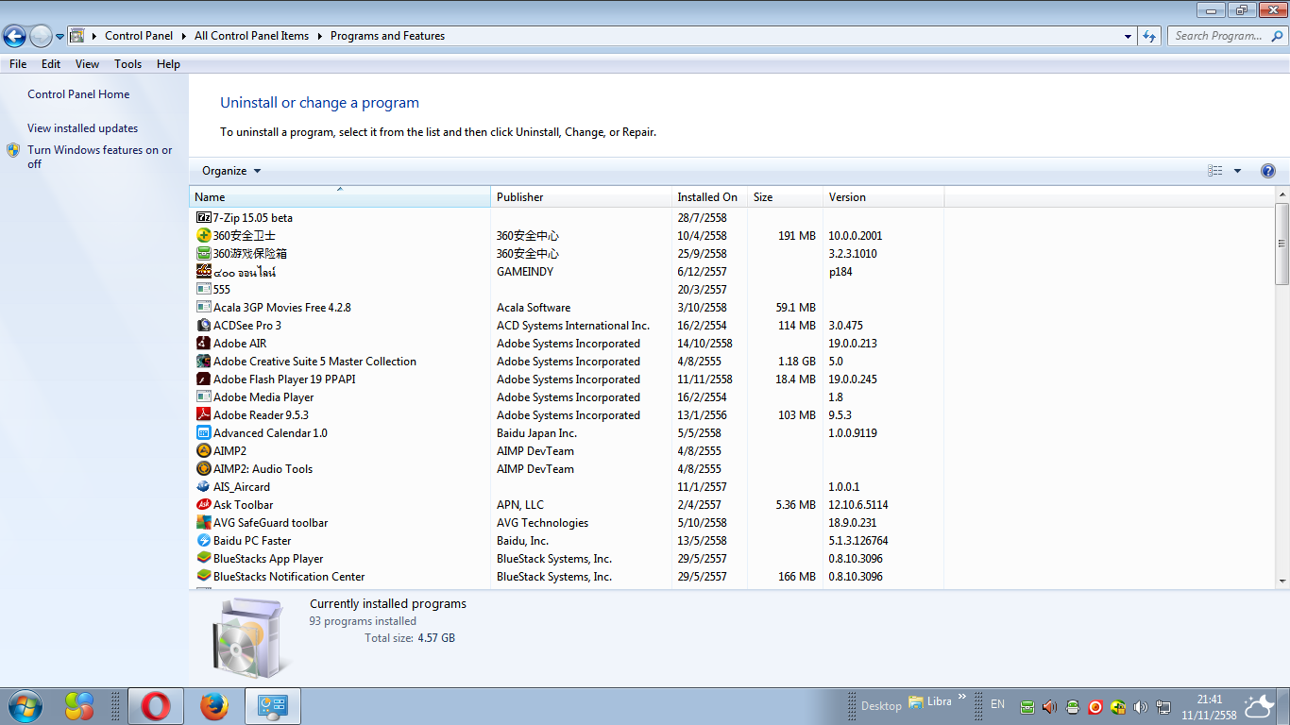Open the Organize dropdown menu
Viewport: 1290px width, 725px height.
click(231, 171)
